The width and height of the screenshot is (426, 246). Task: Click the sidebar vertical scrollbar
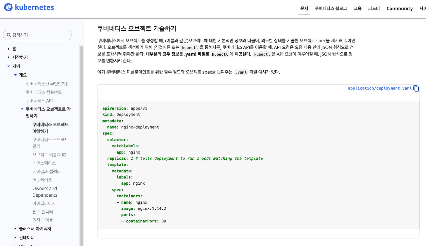82,145
